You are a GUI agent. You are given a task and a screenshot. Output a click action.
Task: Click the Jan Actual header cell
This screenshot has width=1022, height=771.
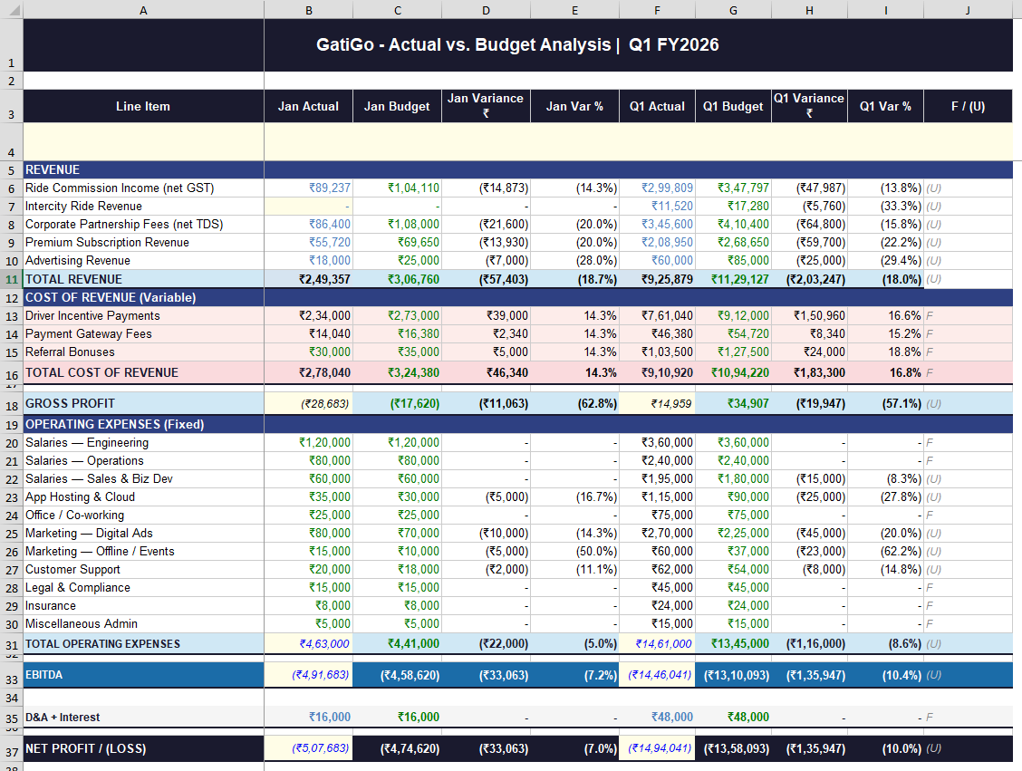coord(308,106)
